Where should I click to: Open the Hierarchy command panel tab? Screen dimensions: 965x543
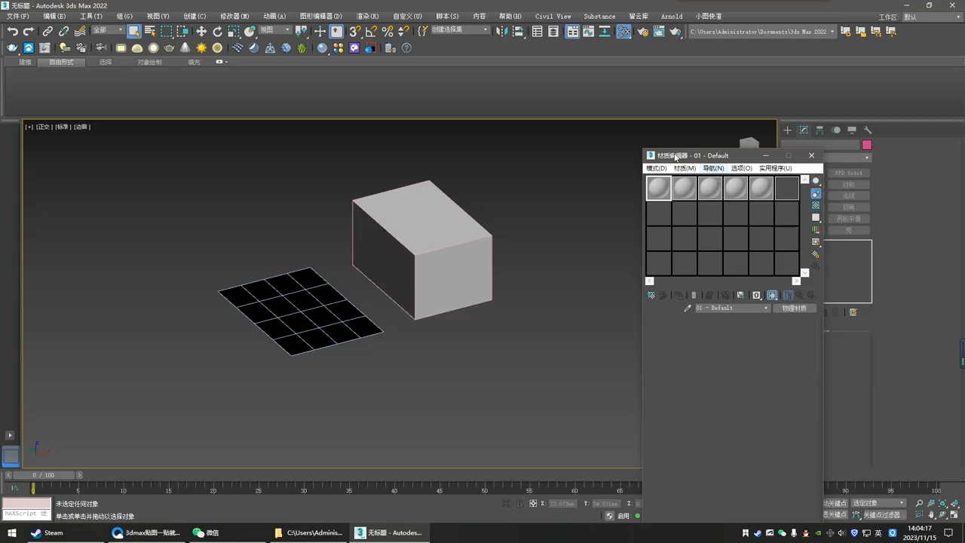point(819,130)
